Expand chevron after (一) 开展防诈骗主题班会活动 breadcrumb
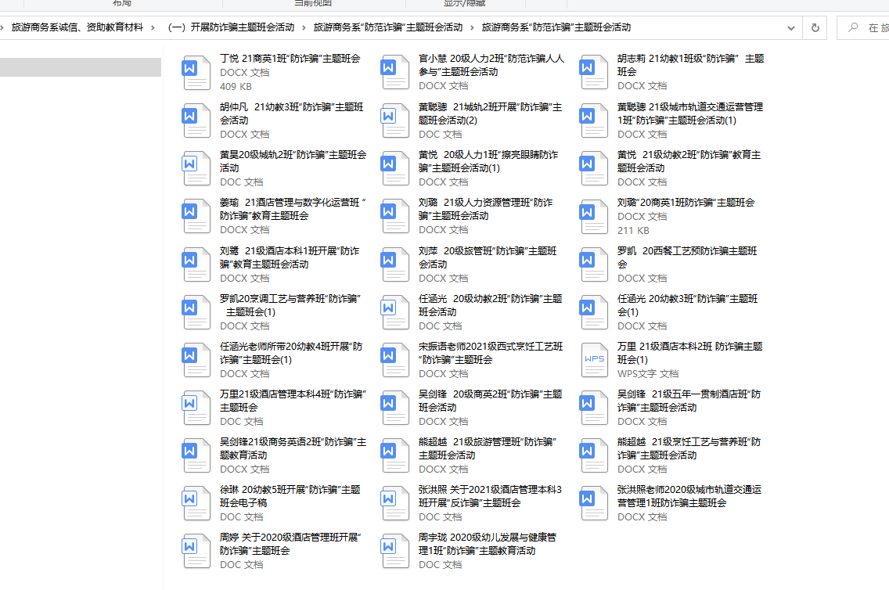This screenshot has height=590, width=889. point(304,27)
